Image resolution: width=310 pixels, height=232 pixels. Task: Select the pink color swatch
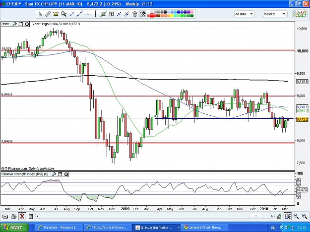[x=191, y=12]
